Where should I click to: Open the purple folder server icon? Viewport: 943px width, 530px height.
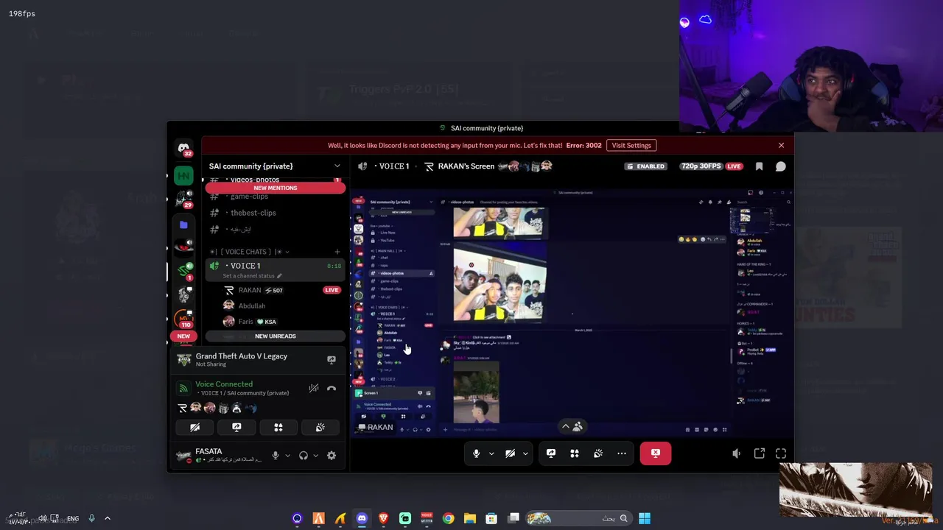pos(183,225)
